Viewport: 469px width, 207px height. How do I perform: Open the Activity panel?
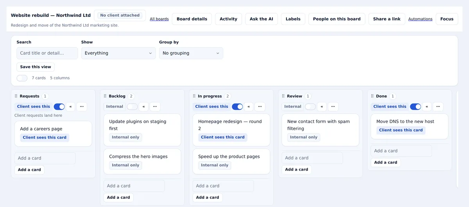tap(229, 19)
